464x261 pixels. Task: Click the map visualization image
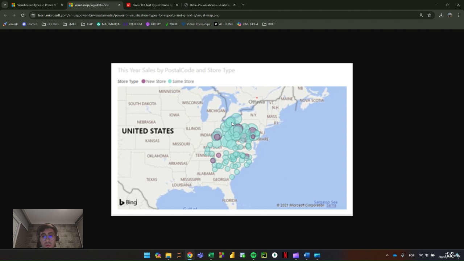[x=232, y=140]
